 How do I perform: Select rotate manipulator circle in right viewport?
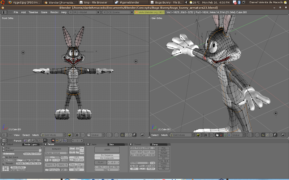click(225, 135)
